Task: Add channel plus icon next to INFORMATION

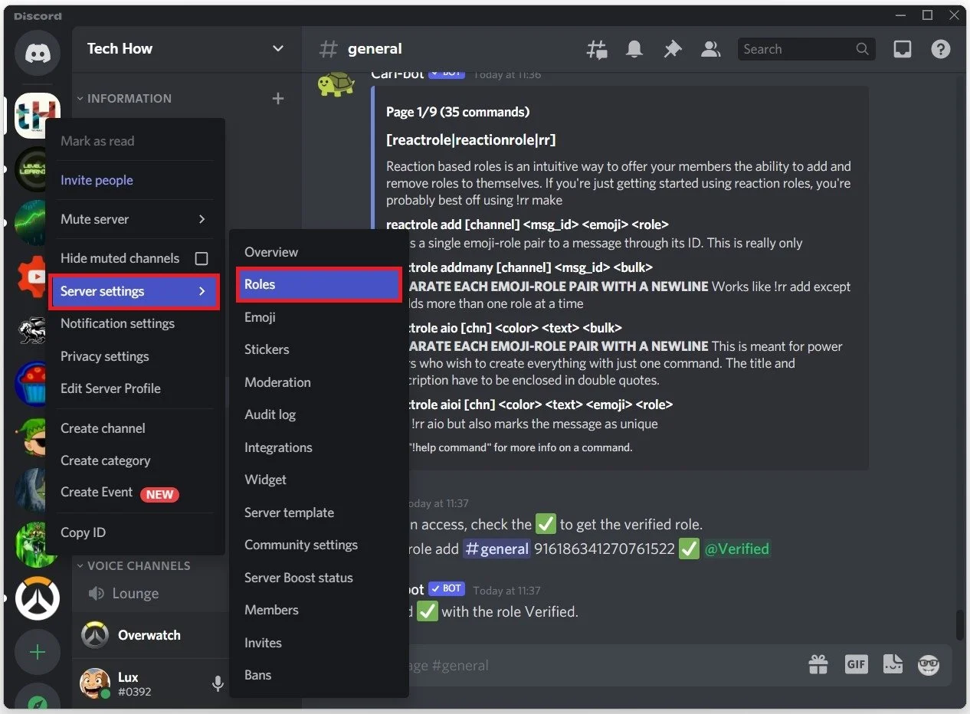Action: [x=278, y=98]
